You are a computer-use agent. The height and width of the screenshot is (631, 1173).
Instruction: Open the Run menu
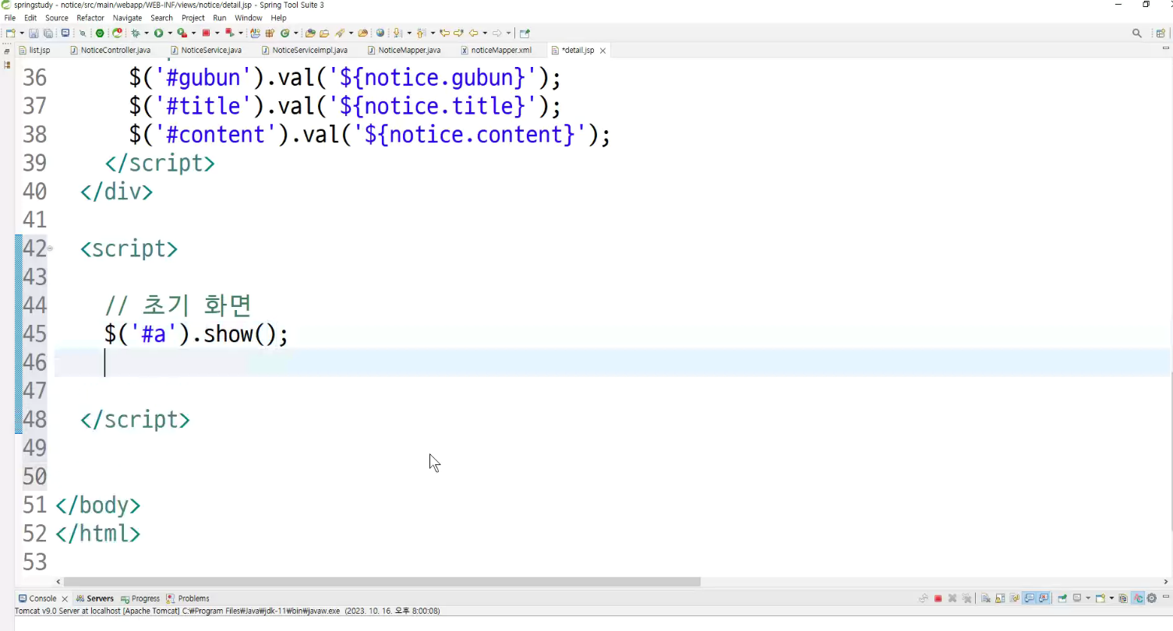[220, 18]
